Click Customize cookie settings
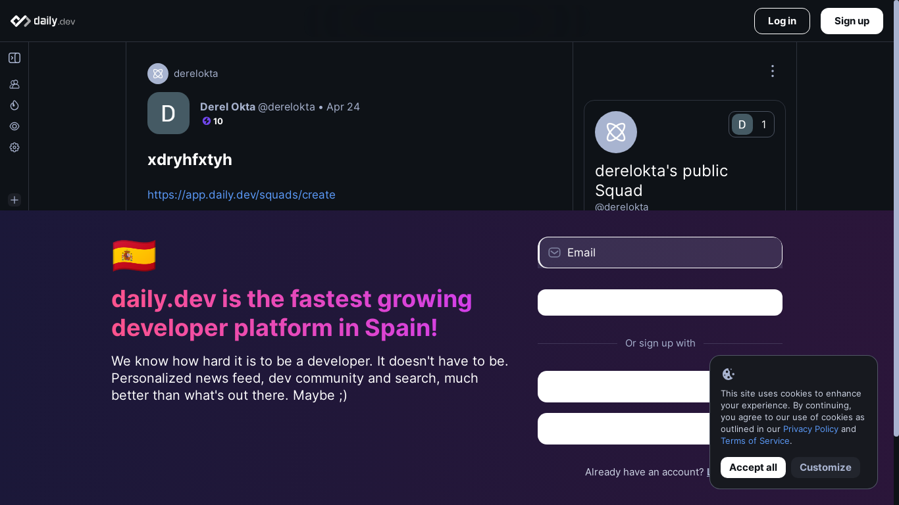This screenshot has width=899, height=505. [x=825, y=468]
